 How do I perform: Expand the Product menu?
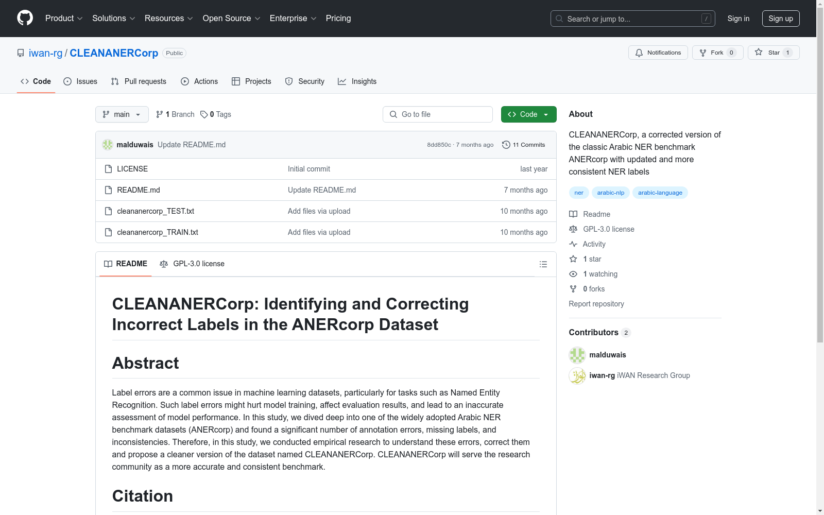[x=64, y=19]
